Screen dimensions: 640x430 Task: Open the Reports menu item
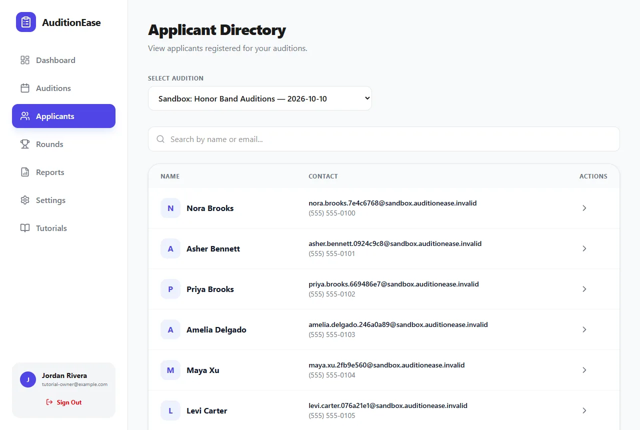[x=63, y=172]
